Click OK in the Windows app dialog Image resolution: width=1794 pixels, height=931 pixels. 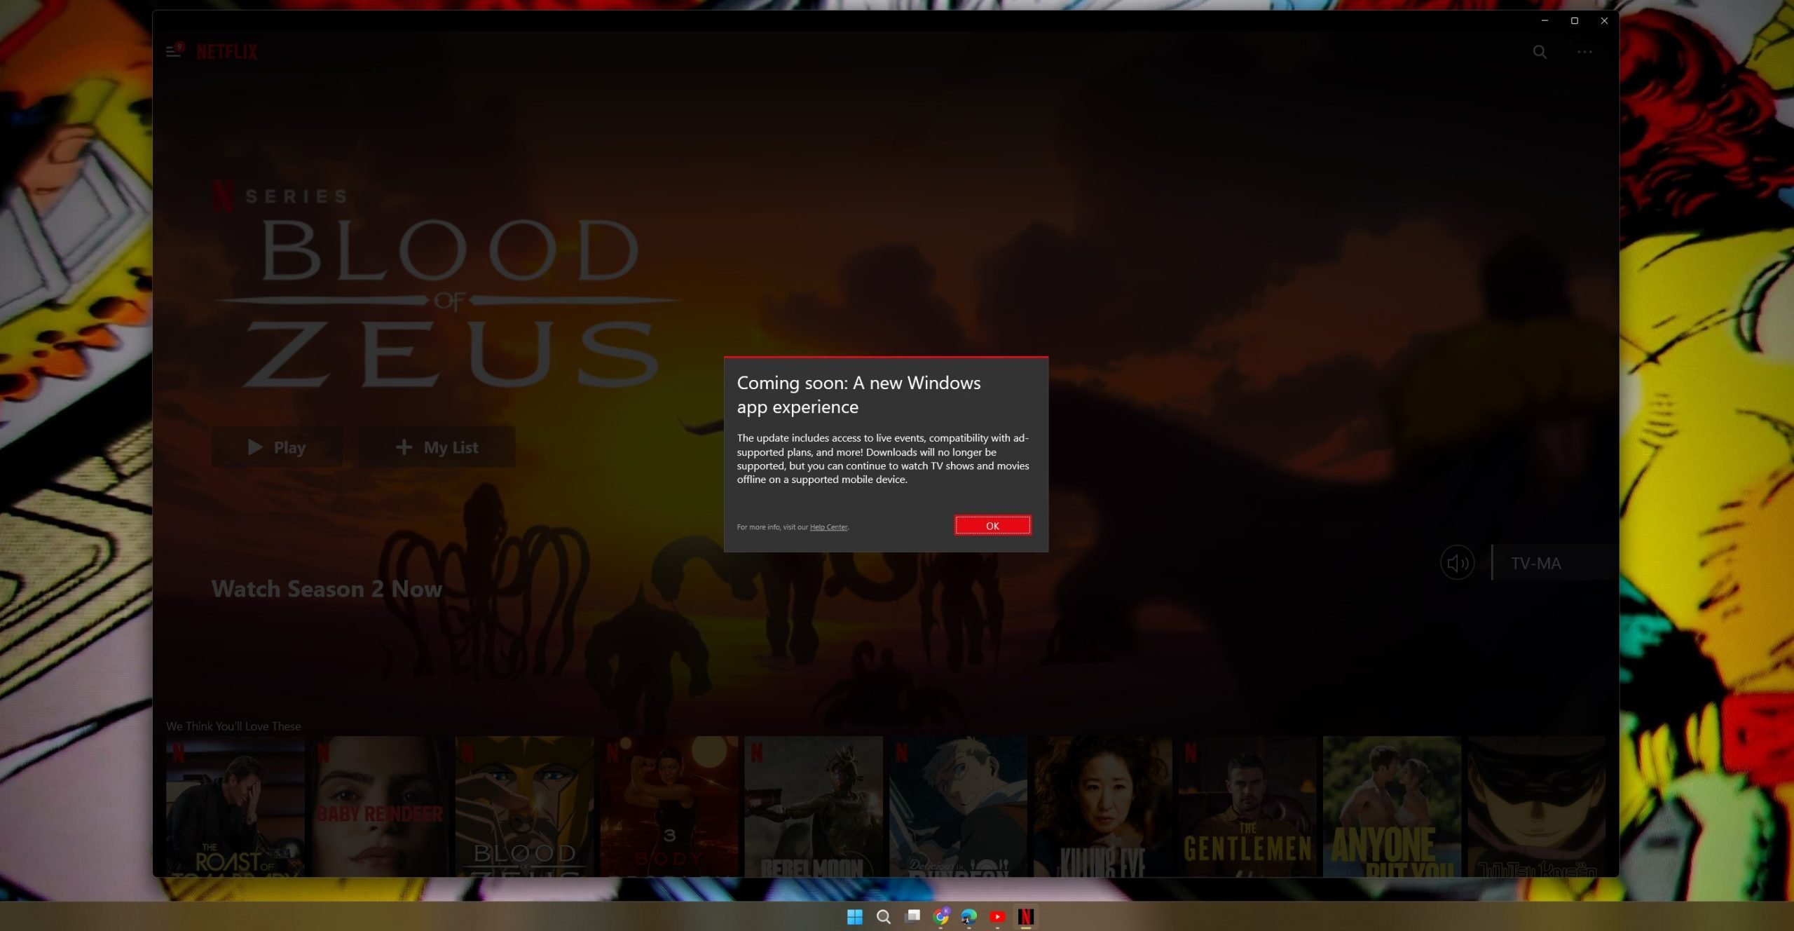pos(992,525)
